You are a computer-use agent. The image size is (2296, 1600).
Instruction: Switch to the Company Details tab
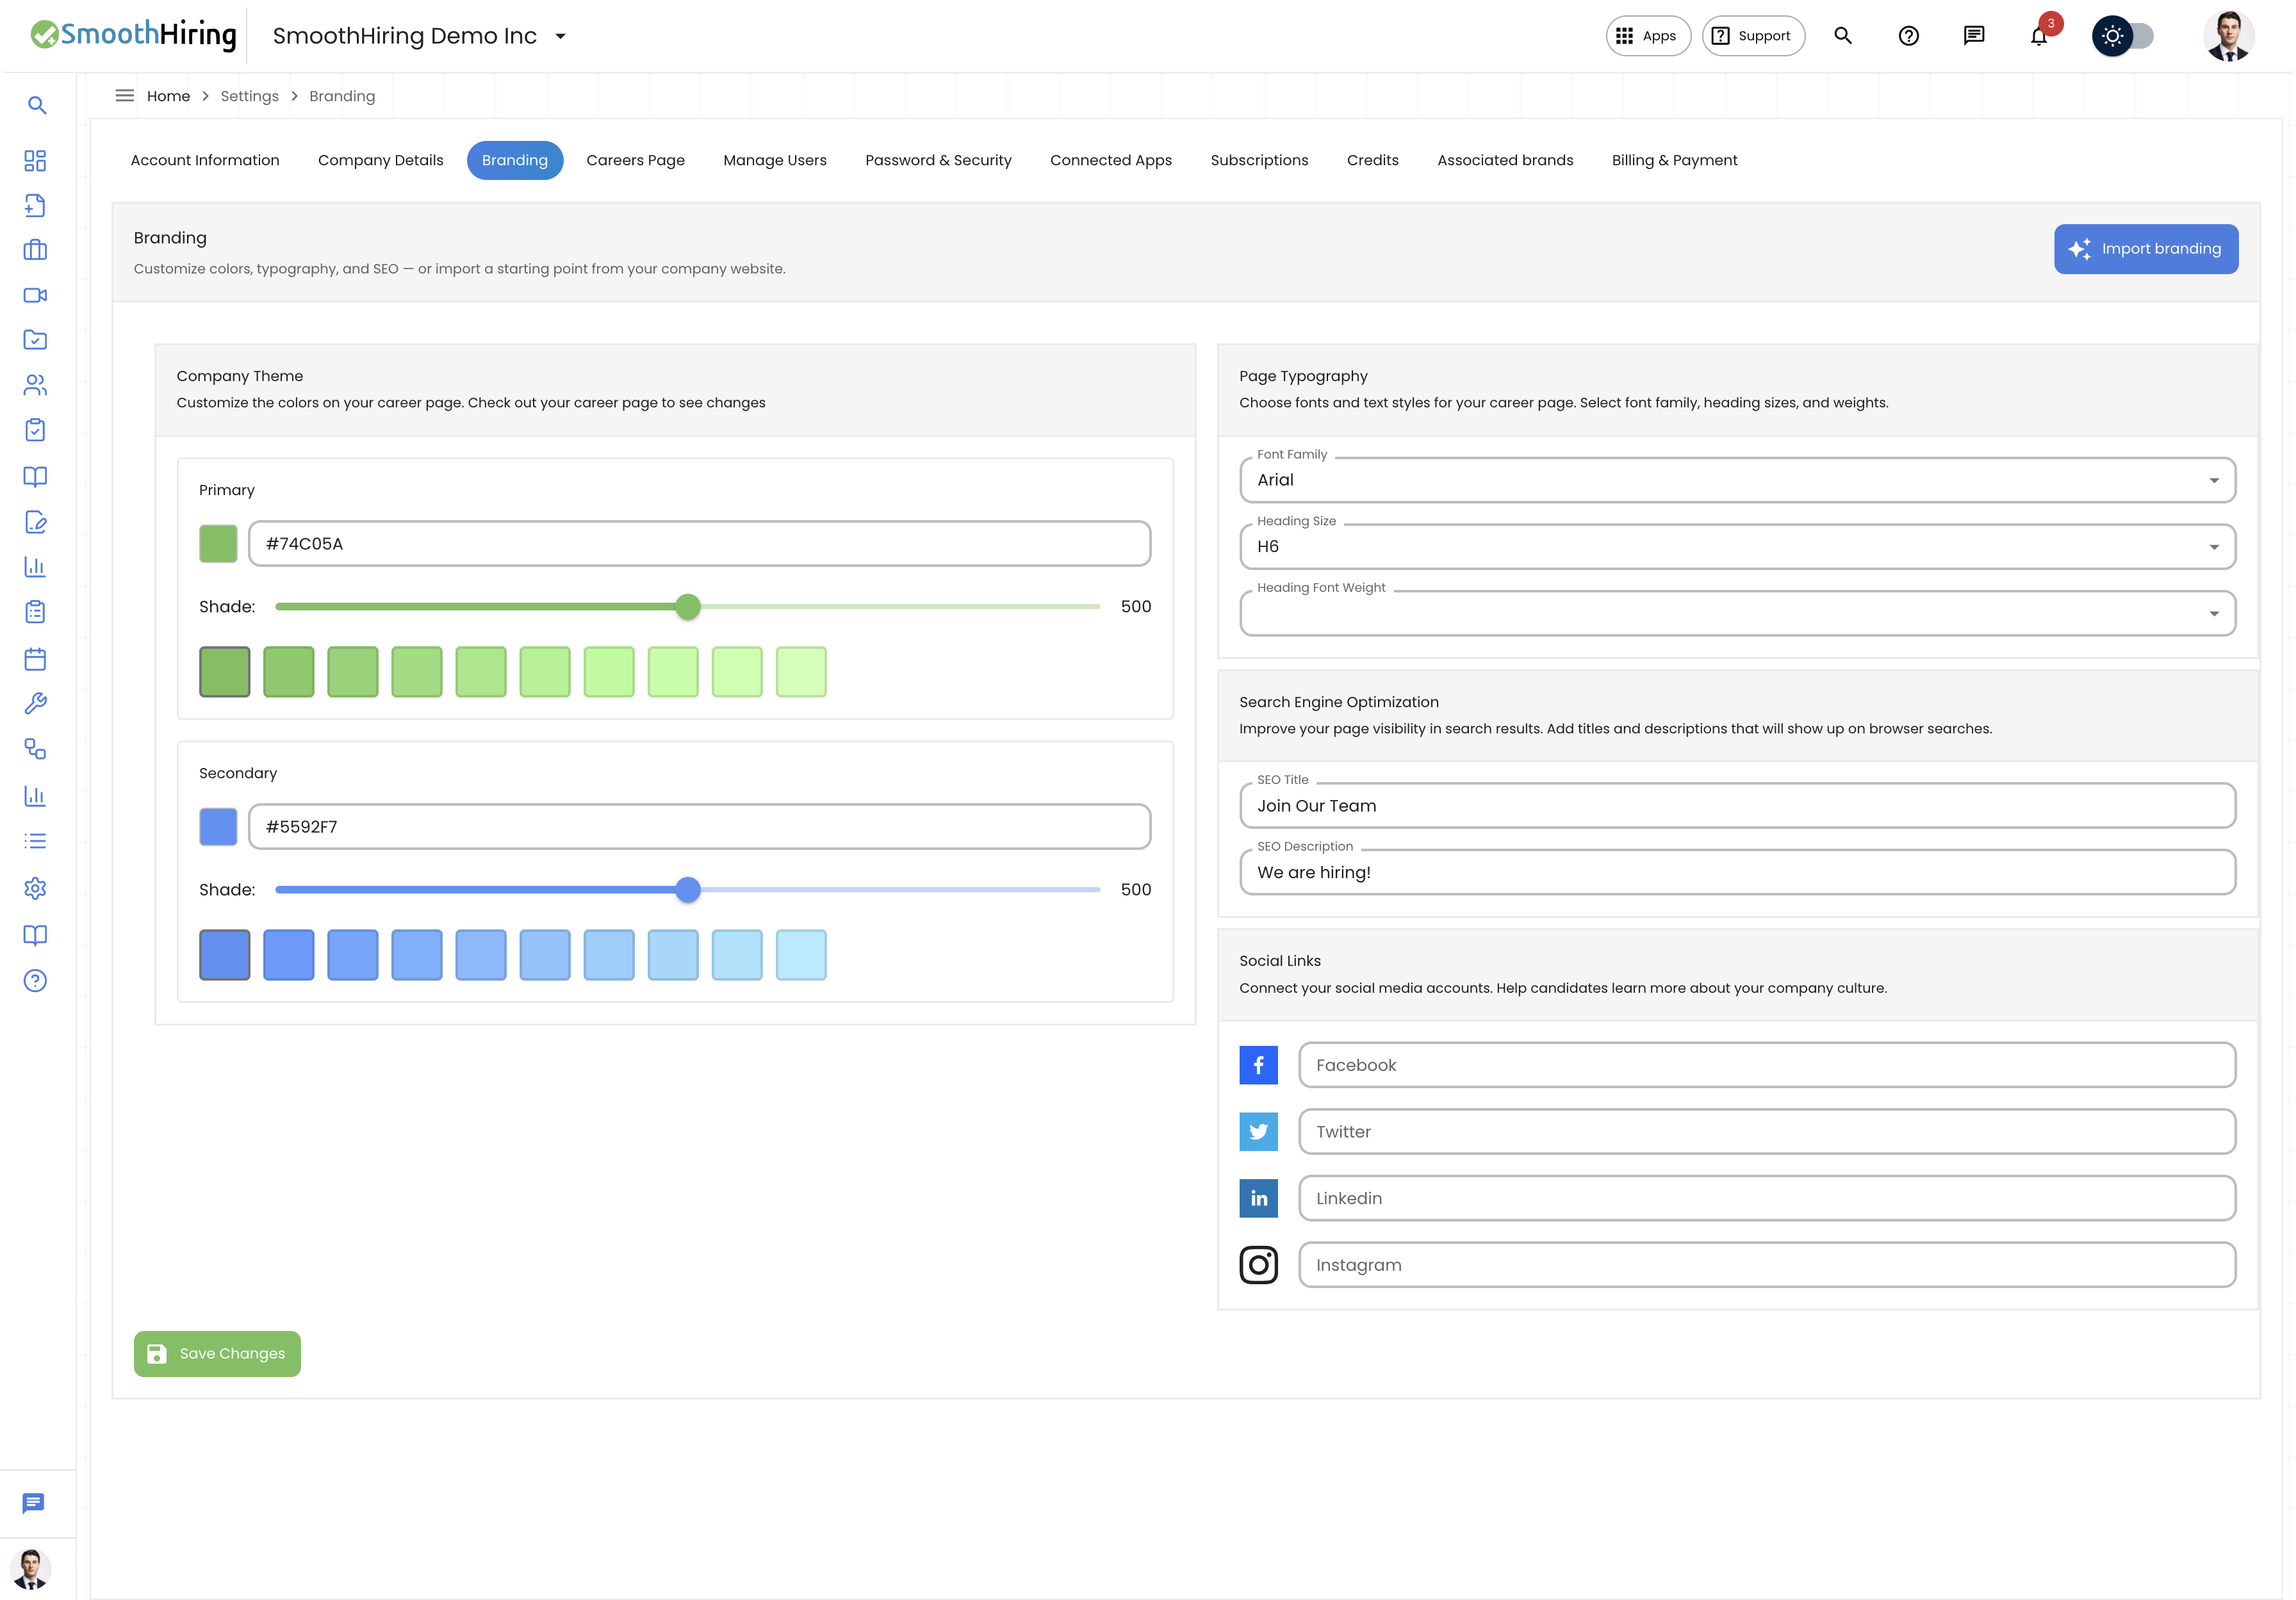click(381, 160)
